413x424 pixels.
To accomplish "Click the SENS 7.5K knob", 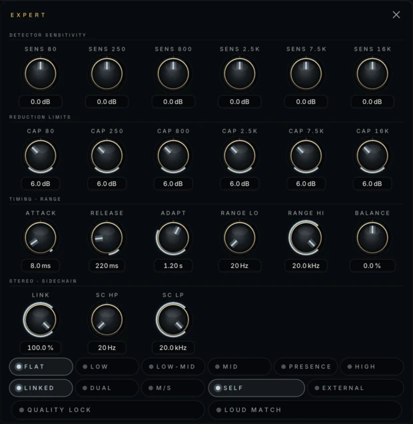I will pyautogui.click(x=306, y=74).
